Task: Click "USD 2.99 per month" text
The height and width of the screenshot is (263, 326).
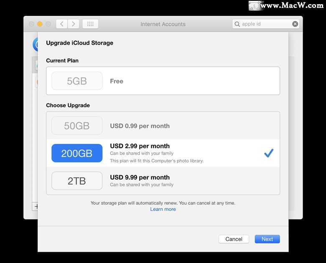Action: pyautogui.click(x=140, y=146)
